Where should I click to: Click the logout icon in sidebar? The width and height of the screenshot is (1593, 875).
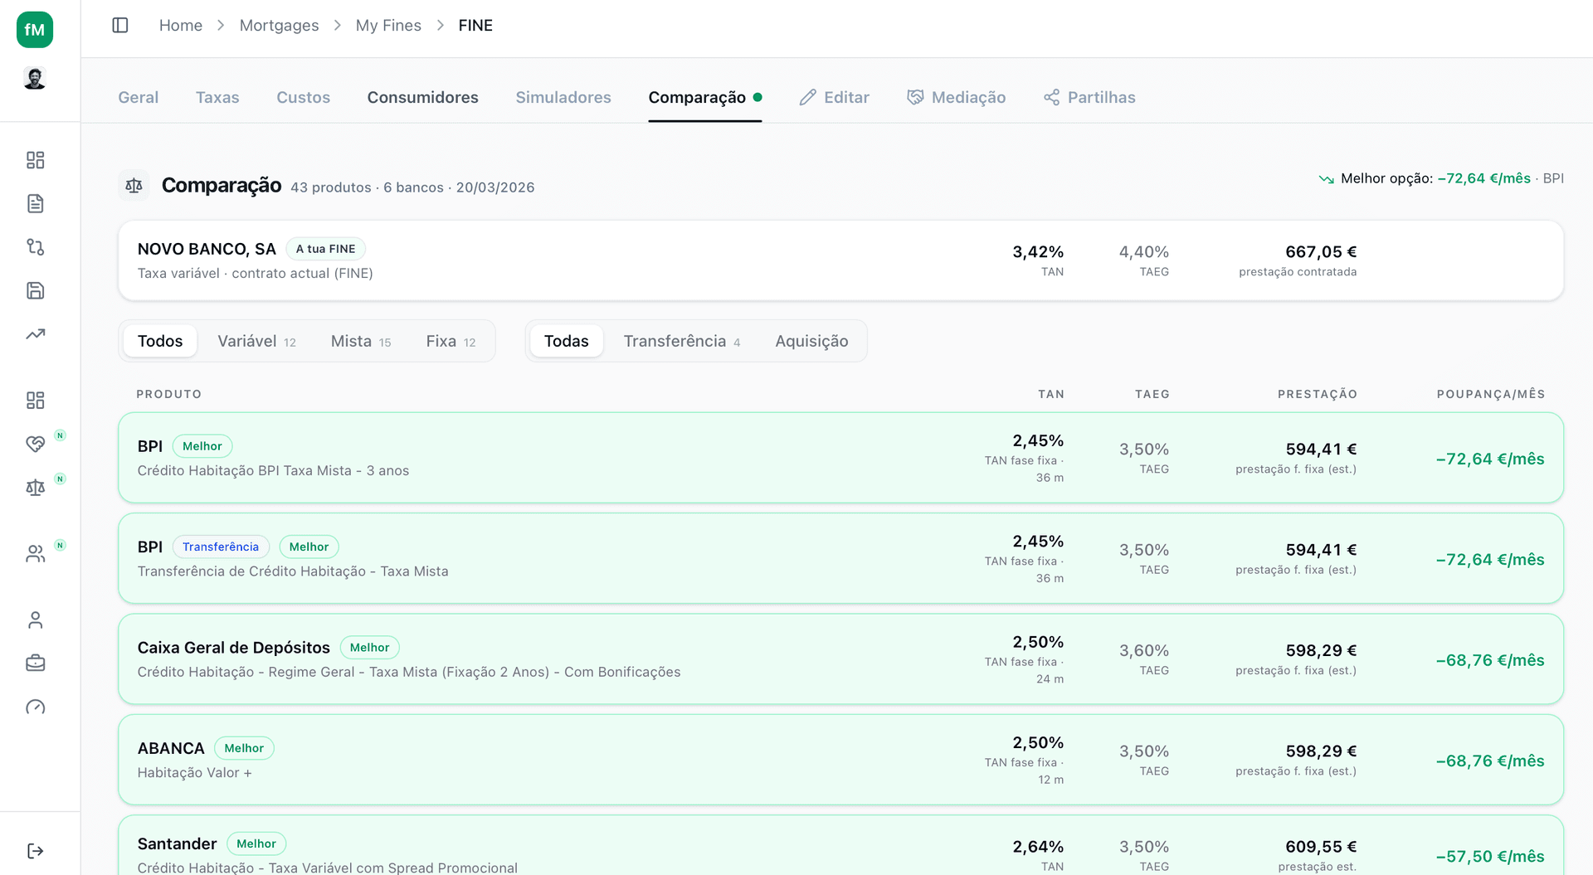point(35,851)
